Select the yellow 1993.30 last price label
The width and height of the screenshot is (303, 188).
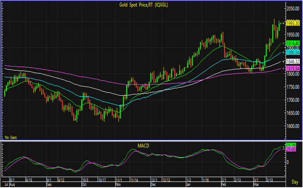click(x=293, y=23)
